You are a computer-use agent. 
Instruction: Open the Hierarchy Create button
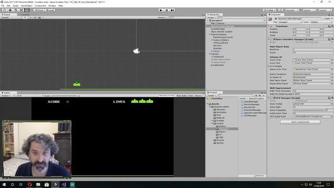(x=211, y=17)
